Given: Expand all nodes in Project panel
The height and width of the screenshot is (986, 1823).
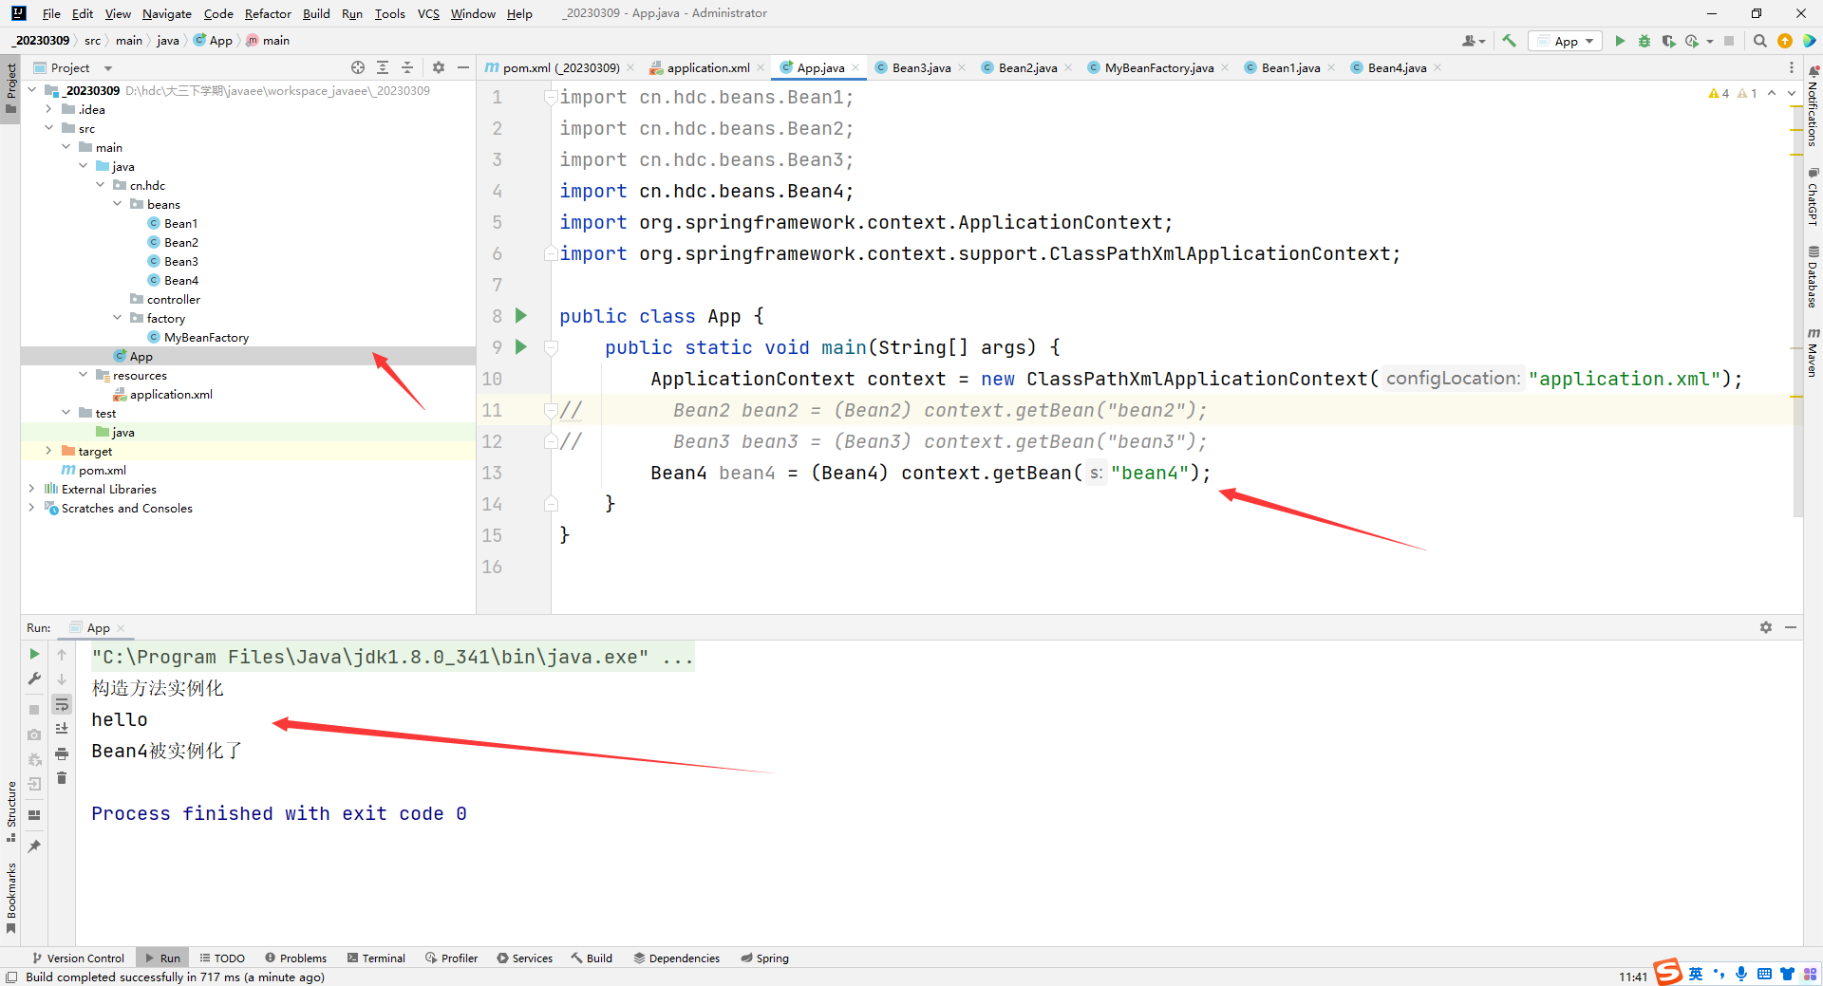Looking at the screenshot, I should (x=383, y=67).
